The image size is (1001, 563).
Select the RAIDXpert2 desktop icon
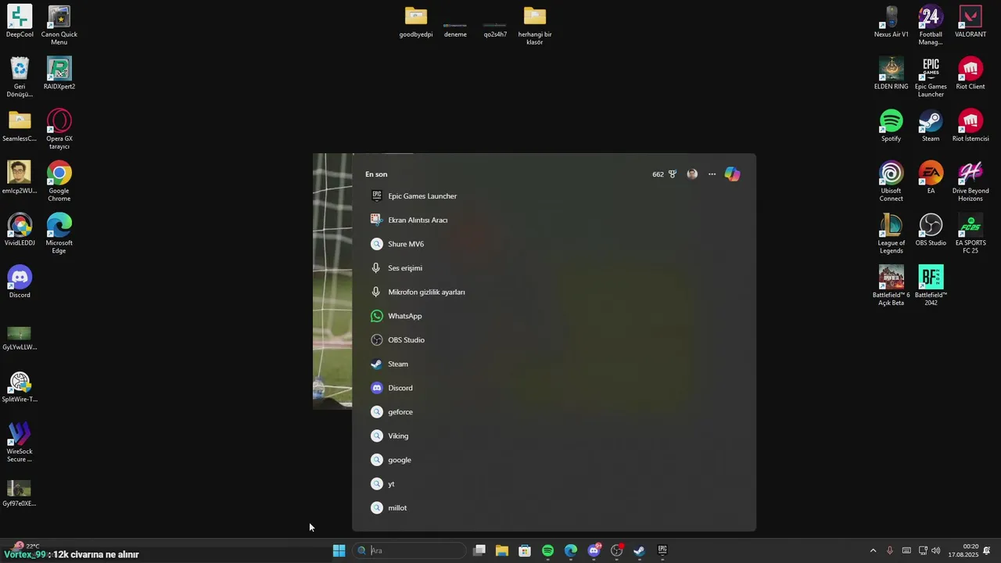coord(59,74)
